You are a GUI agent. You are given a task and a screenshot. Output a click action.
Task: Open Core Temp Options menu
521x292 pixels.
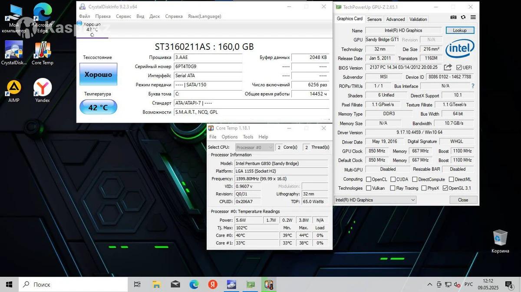230,137
